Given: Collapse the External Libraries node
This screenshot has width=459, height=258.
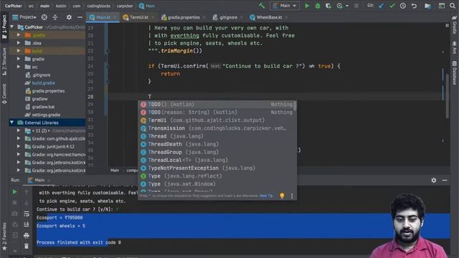Looking at the screenshot, I should pyautogui.click(x=12, y=123).
